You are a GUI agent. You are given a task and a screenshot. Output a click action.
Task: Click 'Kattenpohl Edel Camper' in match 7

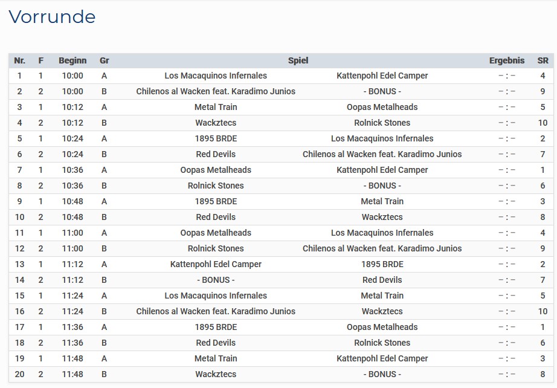[382, 170]
